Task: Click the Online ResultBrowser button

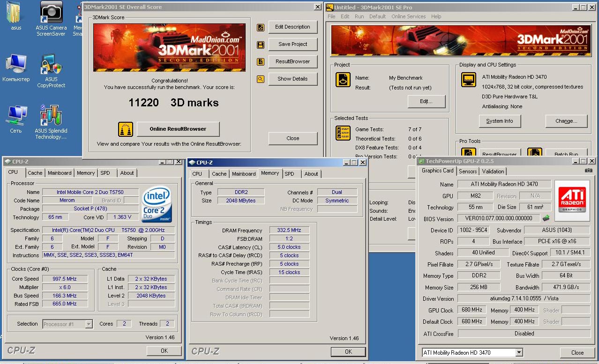Action: point(178,129)
